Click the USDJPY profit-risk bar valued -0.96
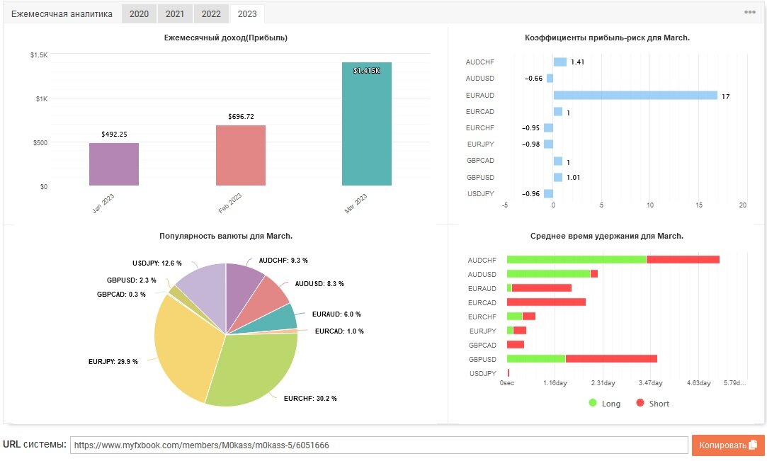Screen dimensions: 767x461 pyautogui.click(x=548, y=193)
